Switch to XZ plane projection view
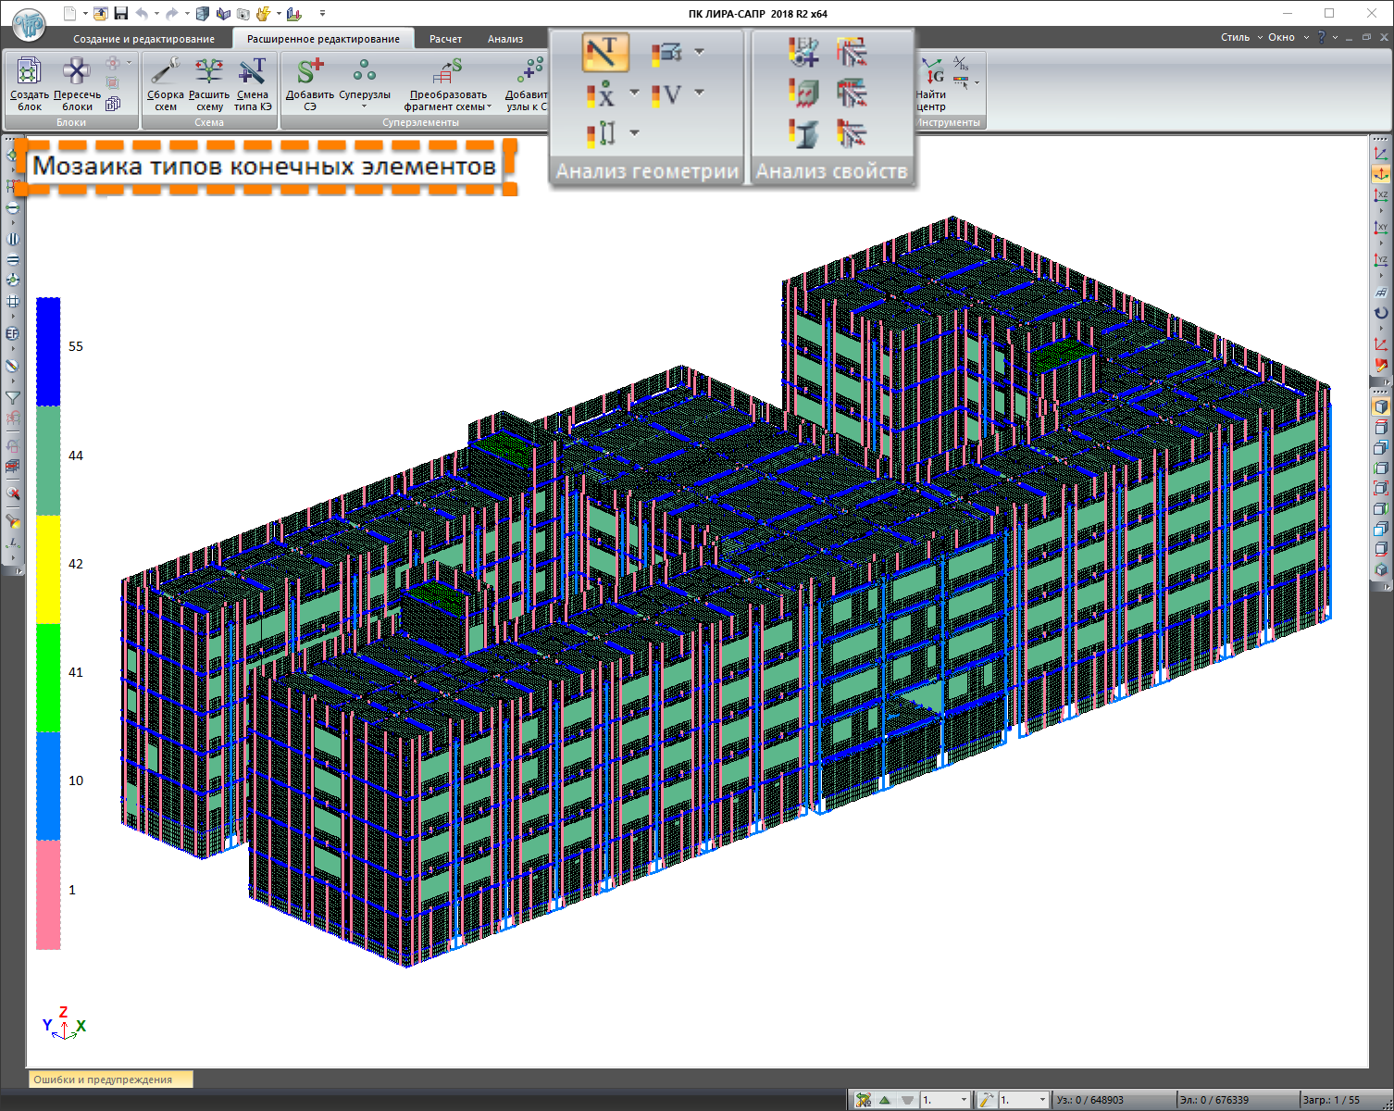 tap(1381, 194)
